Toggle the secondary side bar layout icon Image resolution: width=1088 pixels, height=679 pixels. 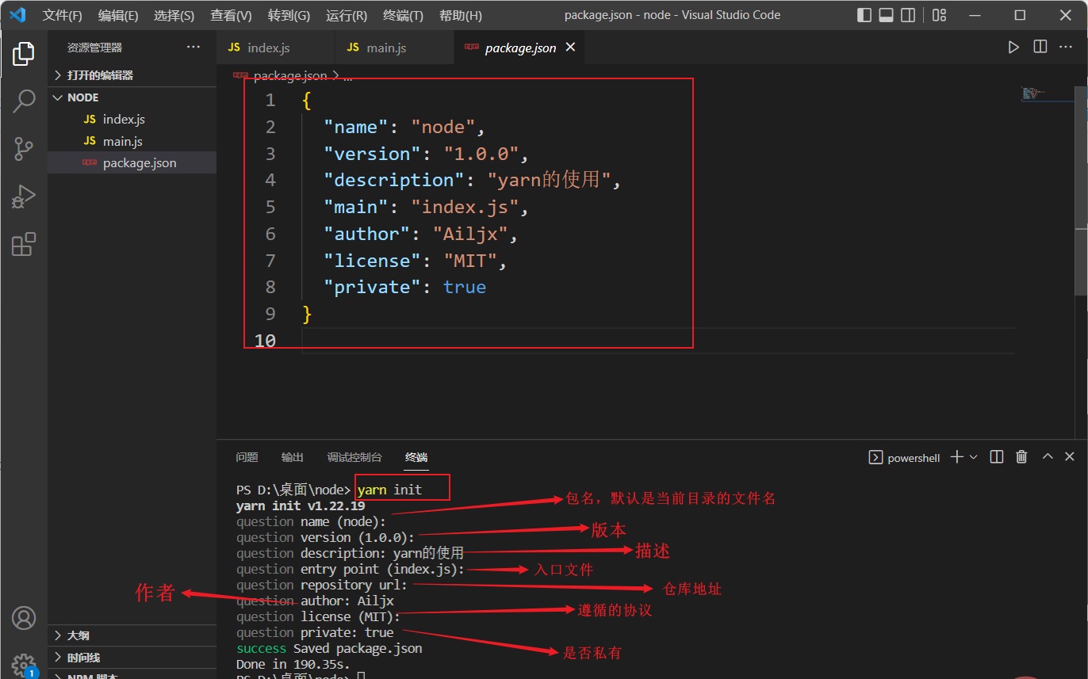pos(908,15)
